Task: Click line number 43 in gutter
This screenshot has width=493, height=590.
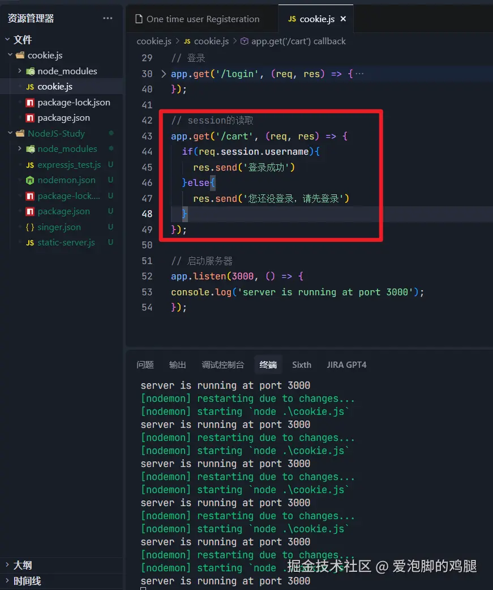Action: pyautogui.click(x=147, y=136)
